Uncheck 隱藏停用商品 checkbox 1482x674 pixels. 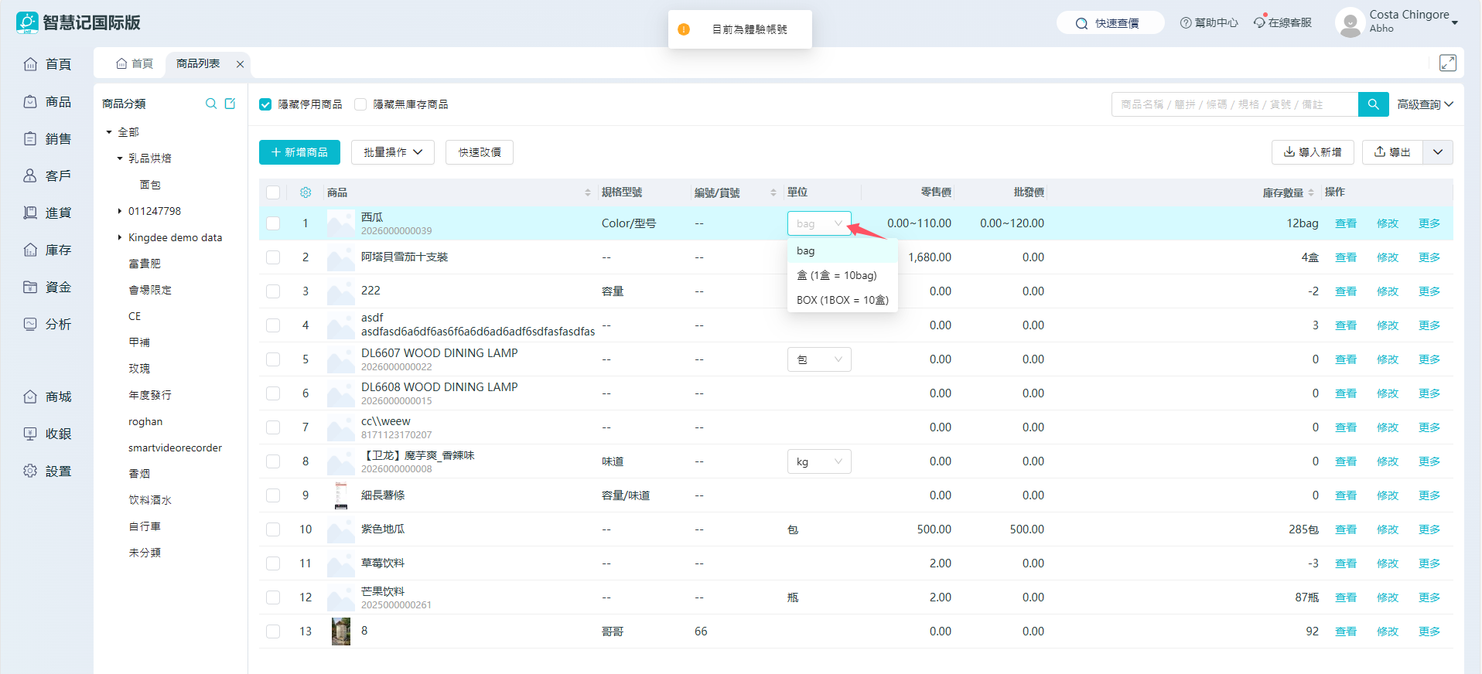click(265, 104)
